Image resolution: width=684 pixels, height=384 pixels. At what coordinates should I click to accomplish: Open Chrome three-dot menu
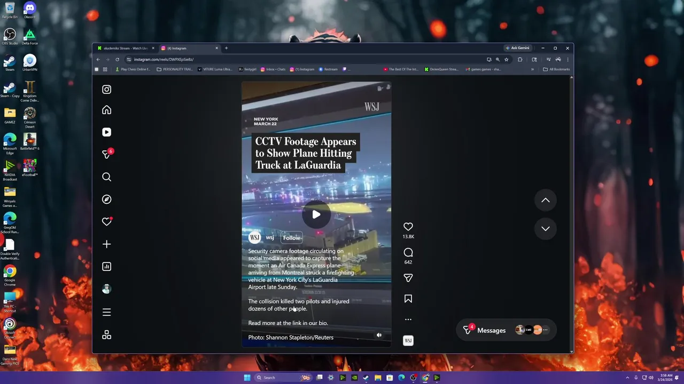click(568, 59)
